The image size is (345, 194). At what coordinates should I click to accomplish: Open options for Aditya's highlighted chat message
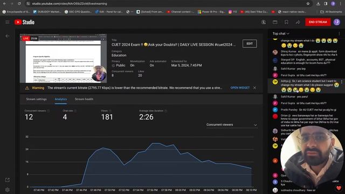[341, 82]
